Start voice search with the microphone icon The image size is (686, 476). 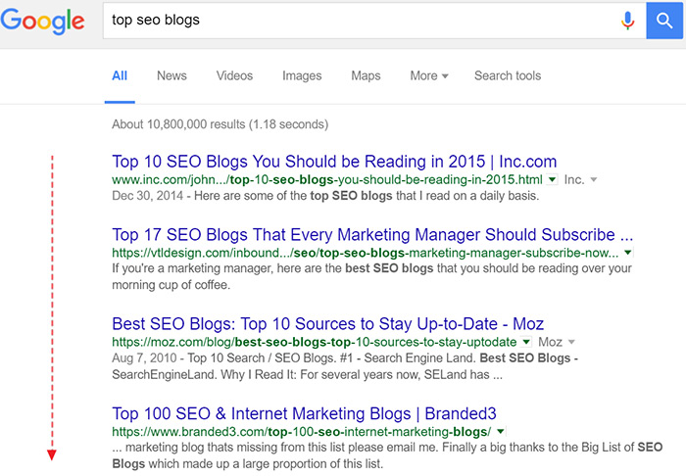point(627,20)
